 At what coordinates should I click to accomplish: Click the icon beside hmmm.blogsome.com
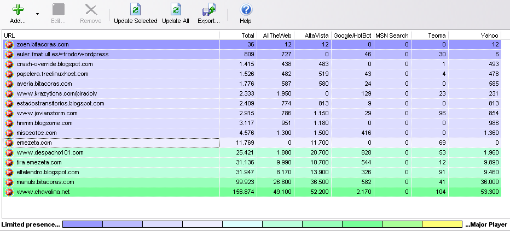point(9,123)
